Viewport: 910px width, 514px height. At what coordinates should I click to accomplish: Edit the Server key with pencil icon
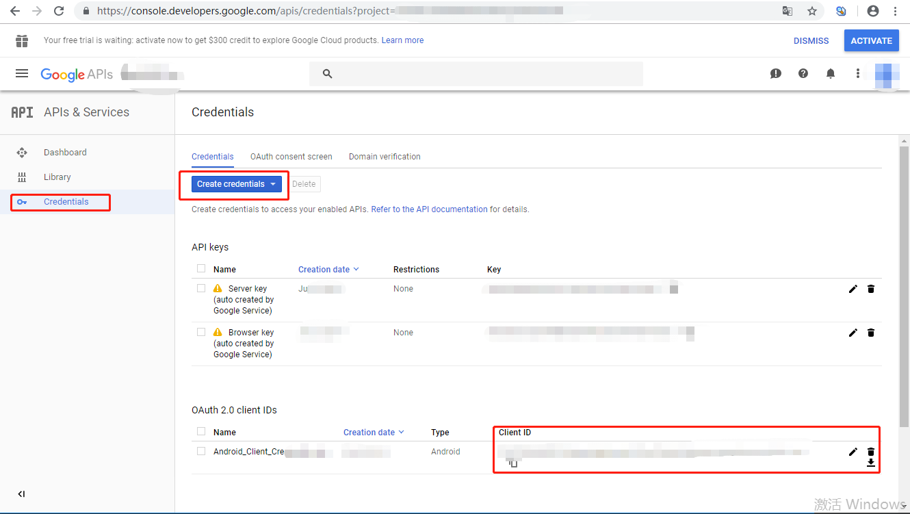click(x=853, y=289)
